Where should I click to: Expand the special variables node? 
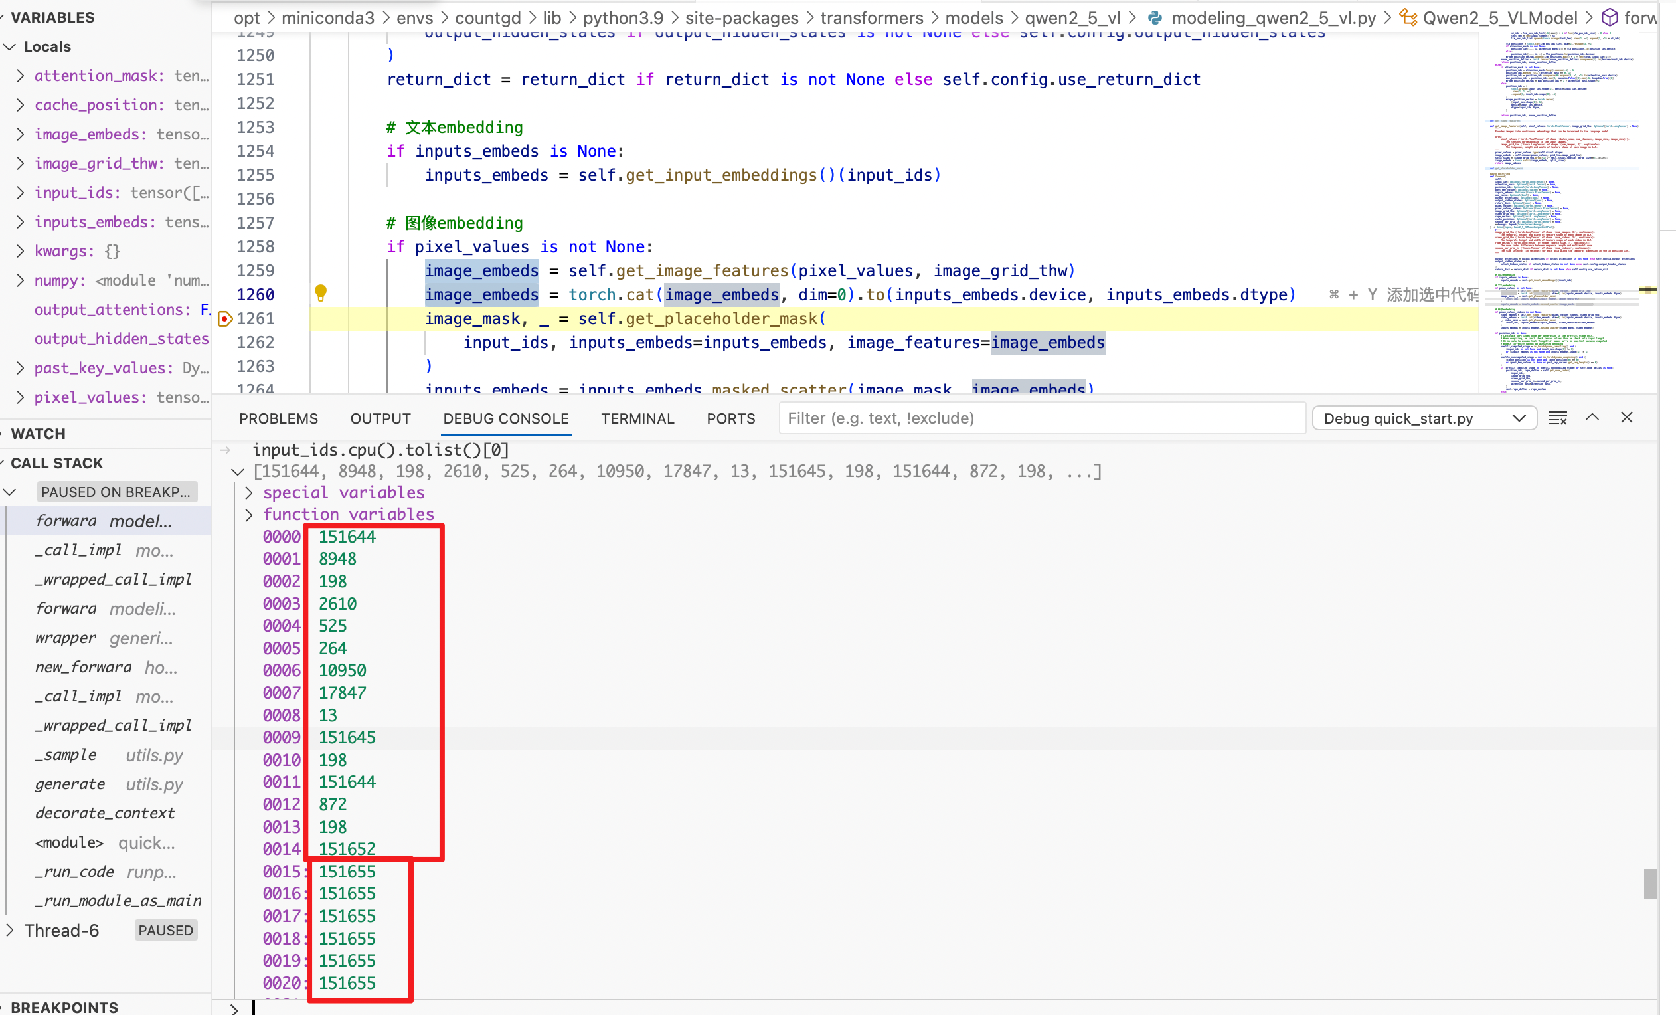click(x=249, y=492)
